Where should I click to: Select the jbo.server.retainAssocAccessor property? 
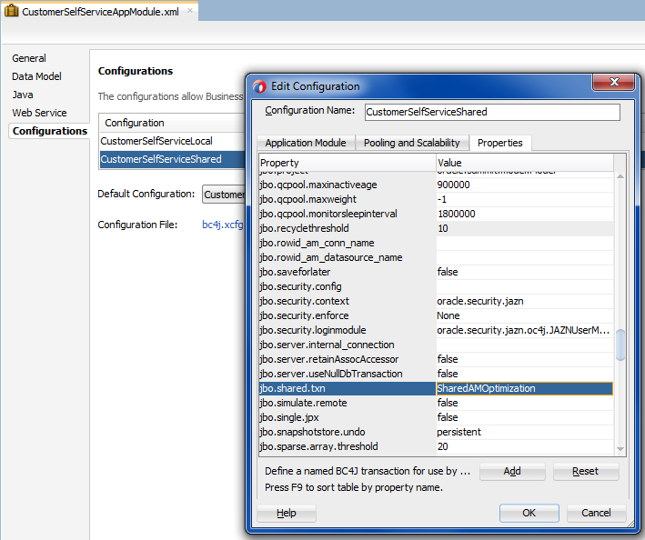(348, 360)
